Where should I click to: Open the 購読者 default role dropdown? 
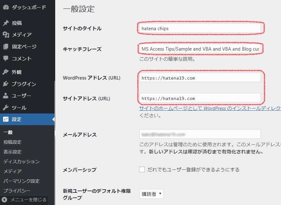151,194
